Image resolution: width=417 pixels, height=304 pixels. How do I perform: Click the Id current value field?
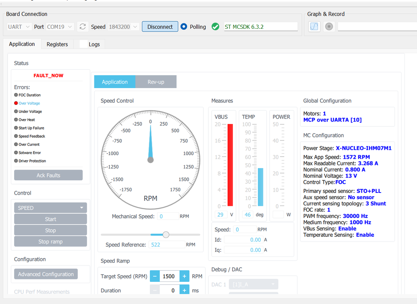[x=243, y=240]
